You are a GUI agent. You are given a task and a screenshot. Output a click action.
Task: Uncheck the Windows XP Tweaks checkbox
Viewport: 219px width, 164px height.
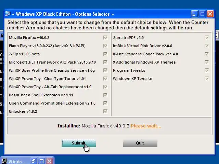[x=207, y=79]
